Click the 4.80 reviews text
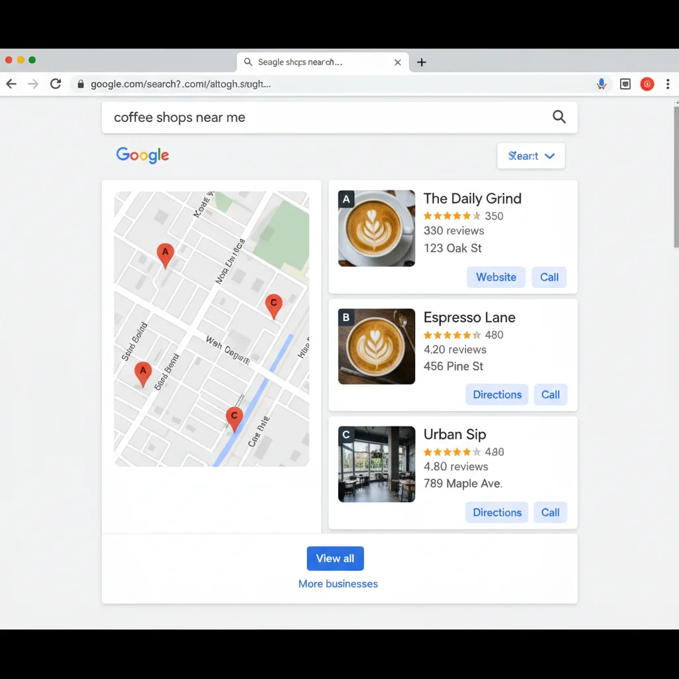Viewport: 679px width, 679px height. pos(456,466)
